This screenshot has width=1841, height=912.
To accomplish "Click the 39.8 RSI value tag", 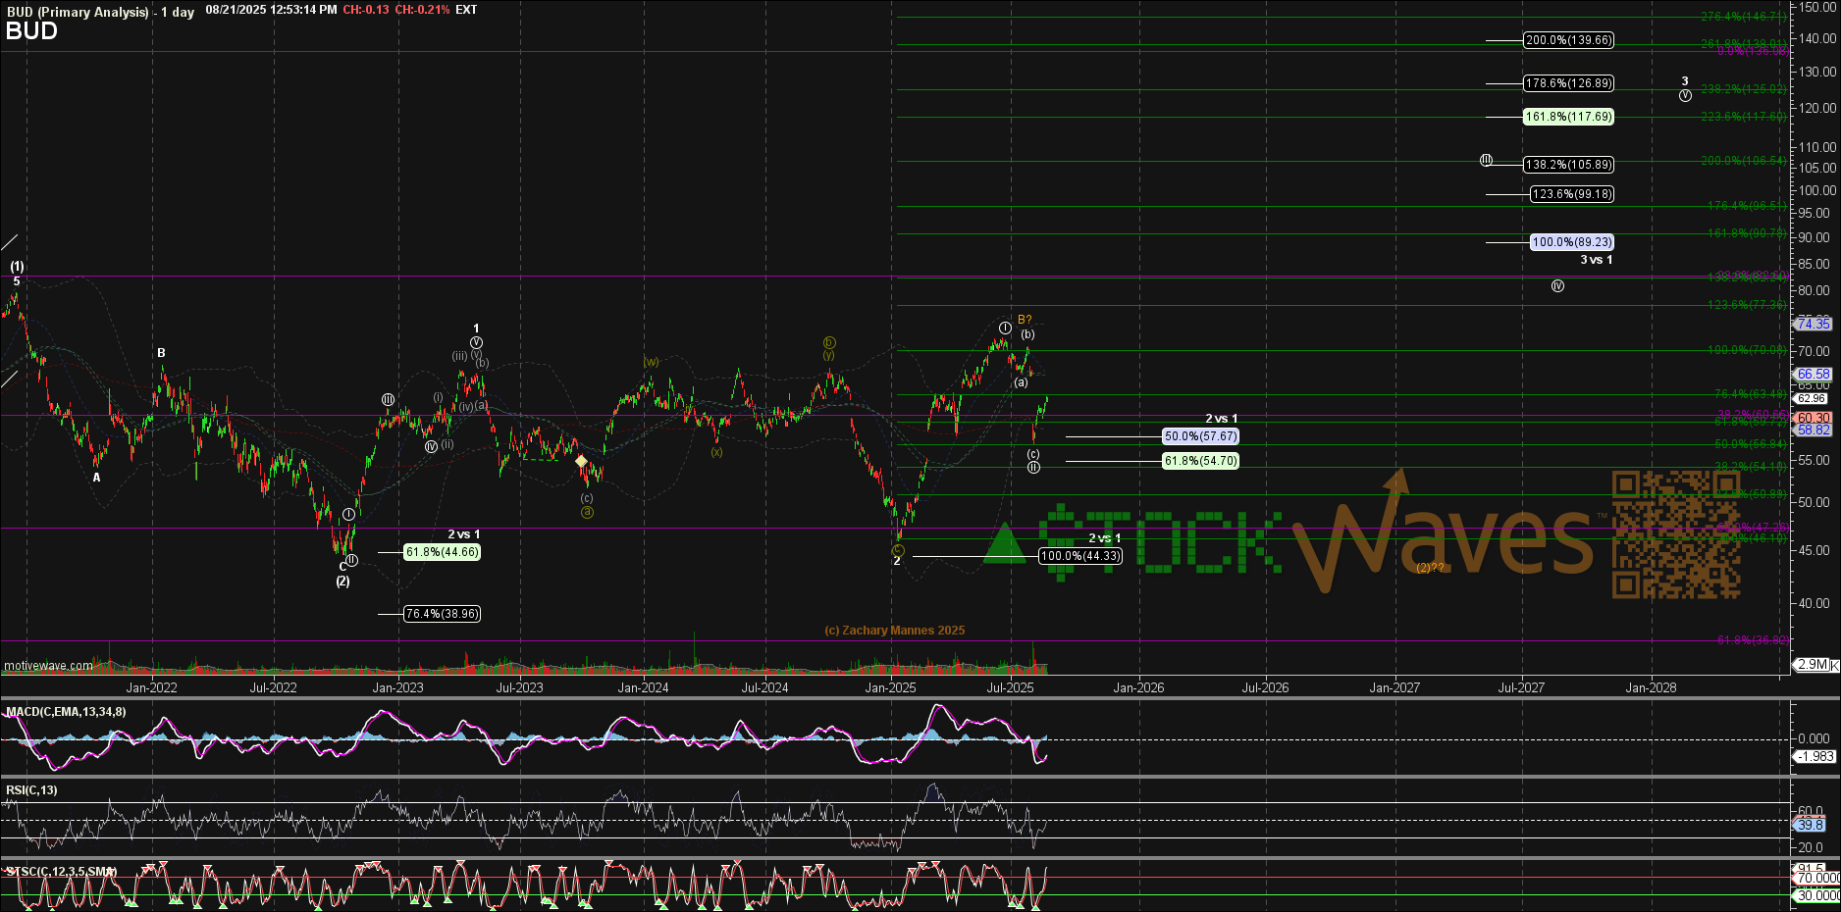I will (1811, 825).
